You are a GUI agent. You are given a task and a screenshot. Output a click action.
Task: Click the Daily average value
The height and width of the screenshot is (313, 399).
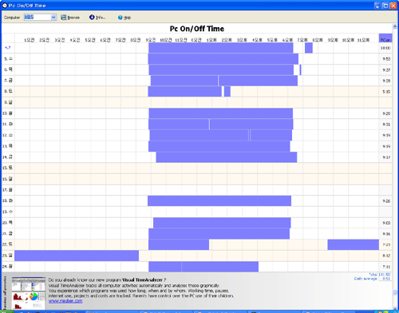click(x=386, y=279)
